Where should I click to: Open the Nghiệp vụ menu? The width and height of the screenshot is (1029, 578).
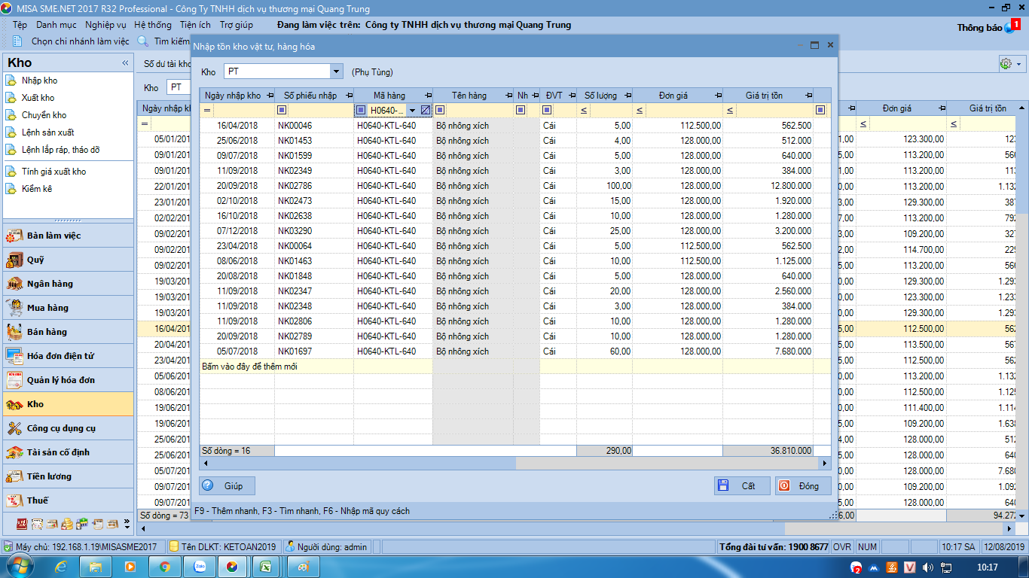click(105, 25)
